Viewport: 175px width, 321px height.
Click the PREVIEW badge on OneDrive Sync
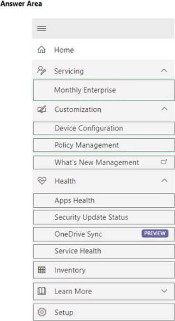155,234
